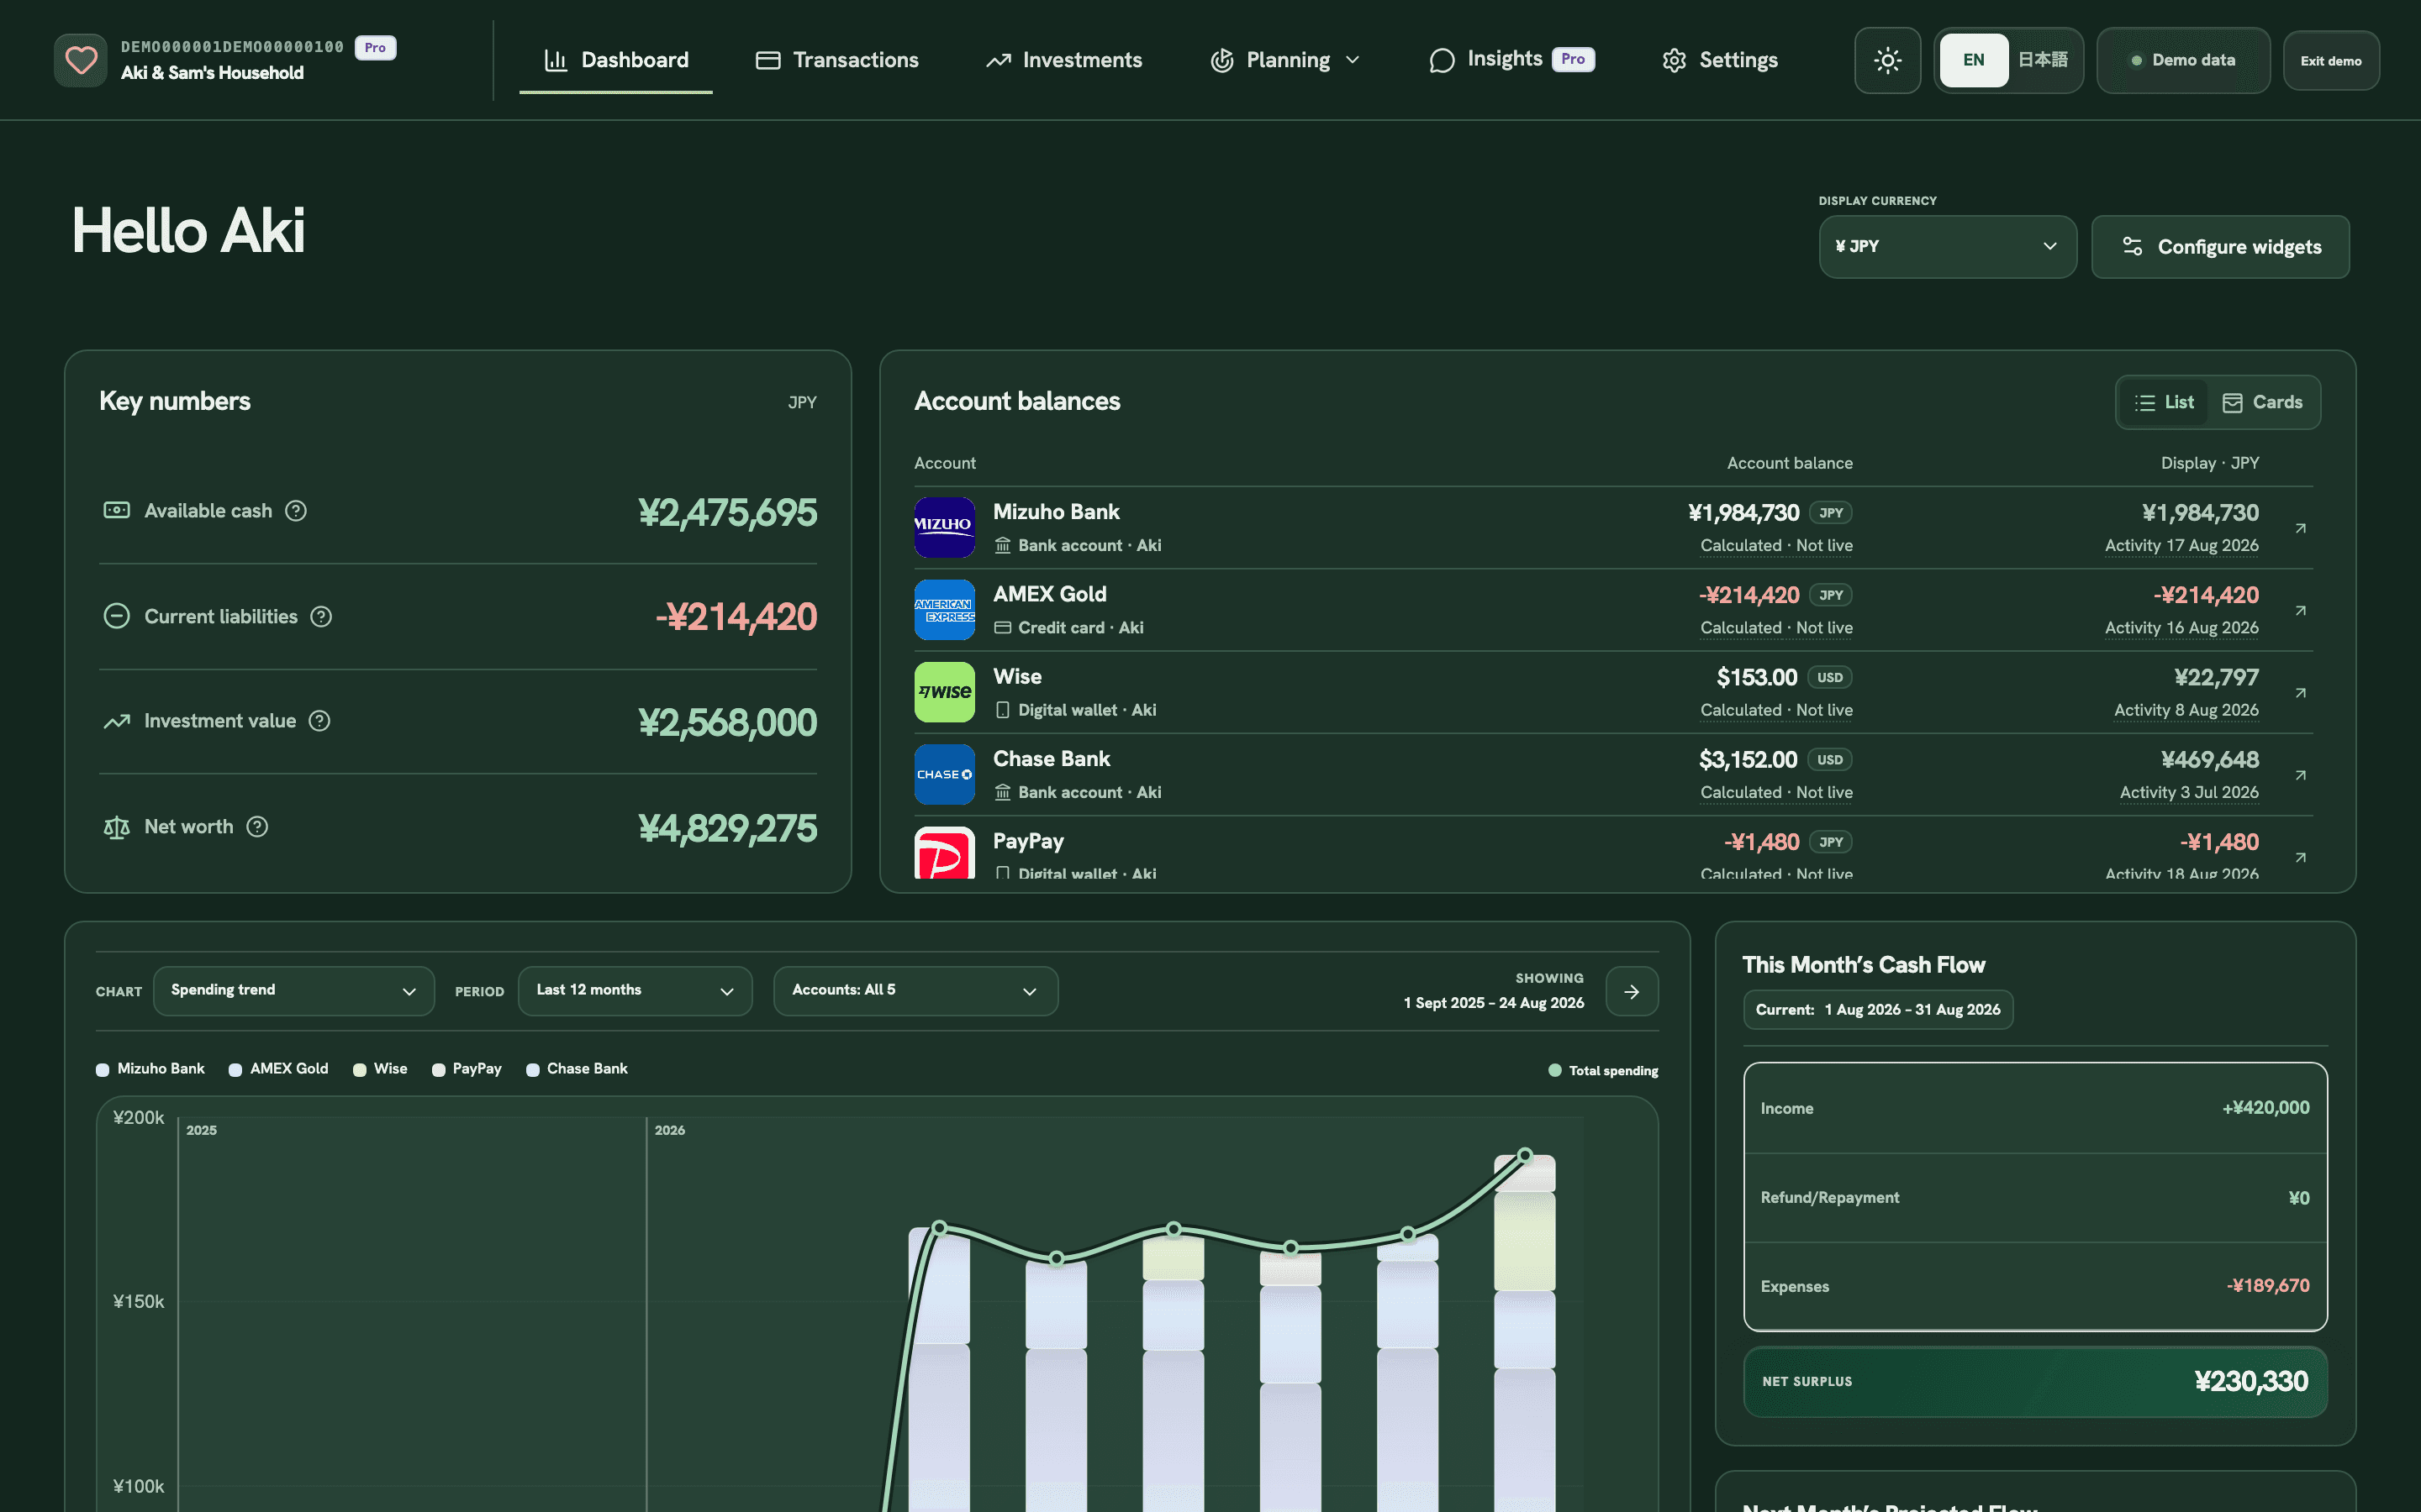Open the Dashboard tab
Image resolution: width=2421 pixels, height=1512 pixels.
tap(615, 60)
